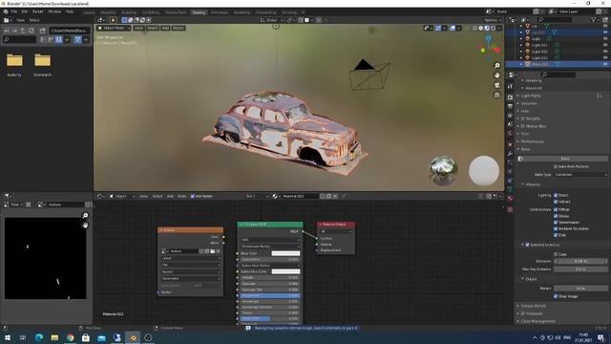The height and width of the screenshot is (344, 611).
Task: Open the Render properties tab icon
Action: (x=510, y=97)
